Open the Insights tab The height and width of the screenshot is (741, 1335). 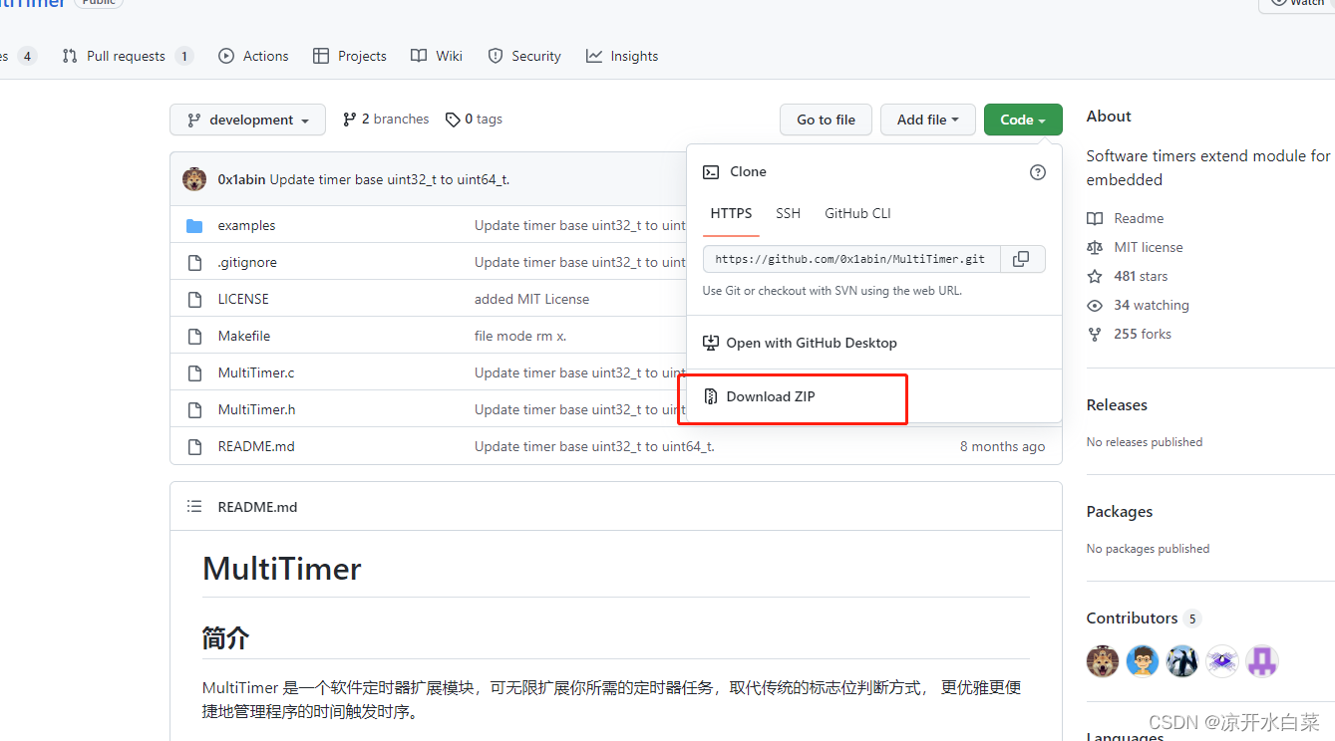click(x=622, y=56)
